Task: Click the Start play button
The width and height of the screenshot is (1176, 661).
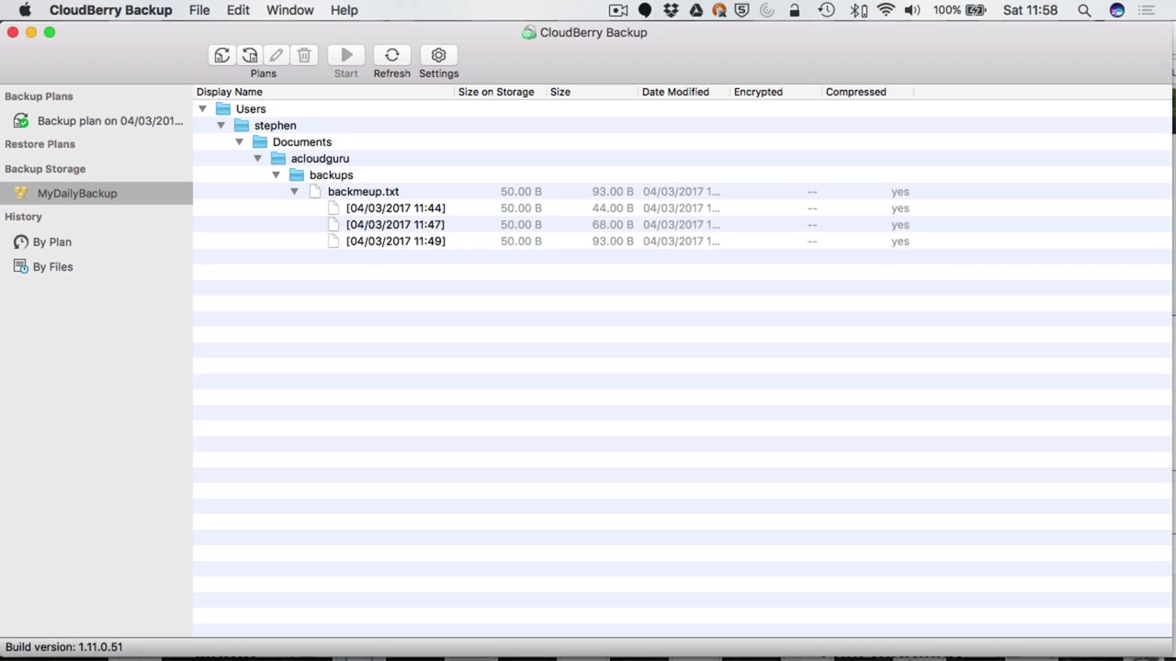Action: 346,56
